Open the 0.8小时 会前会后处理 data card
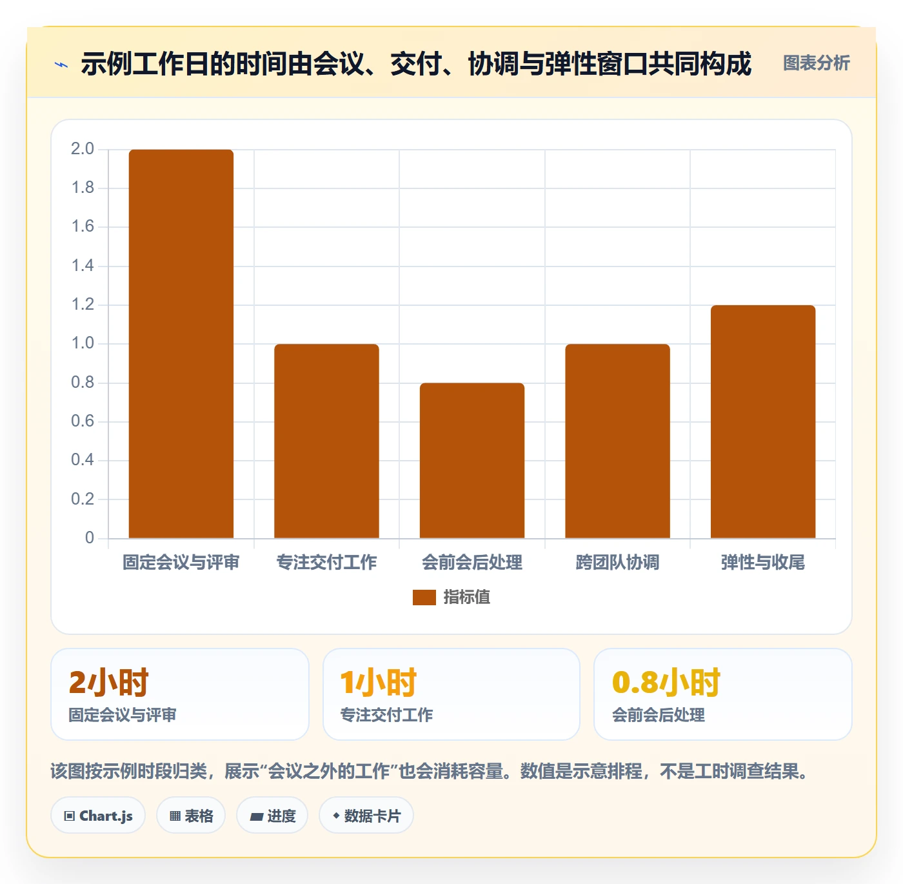Viewport: 903px width, 884px height. coord(723,694)
